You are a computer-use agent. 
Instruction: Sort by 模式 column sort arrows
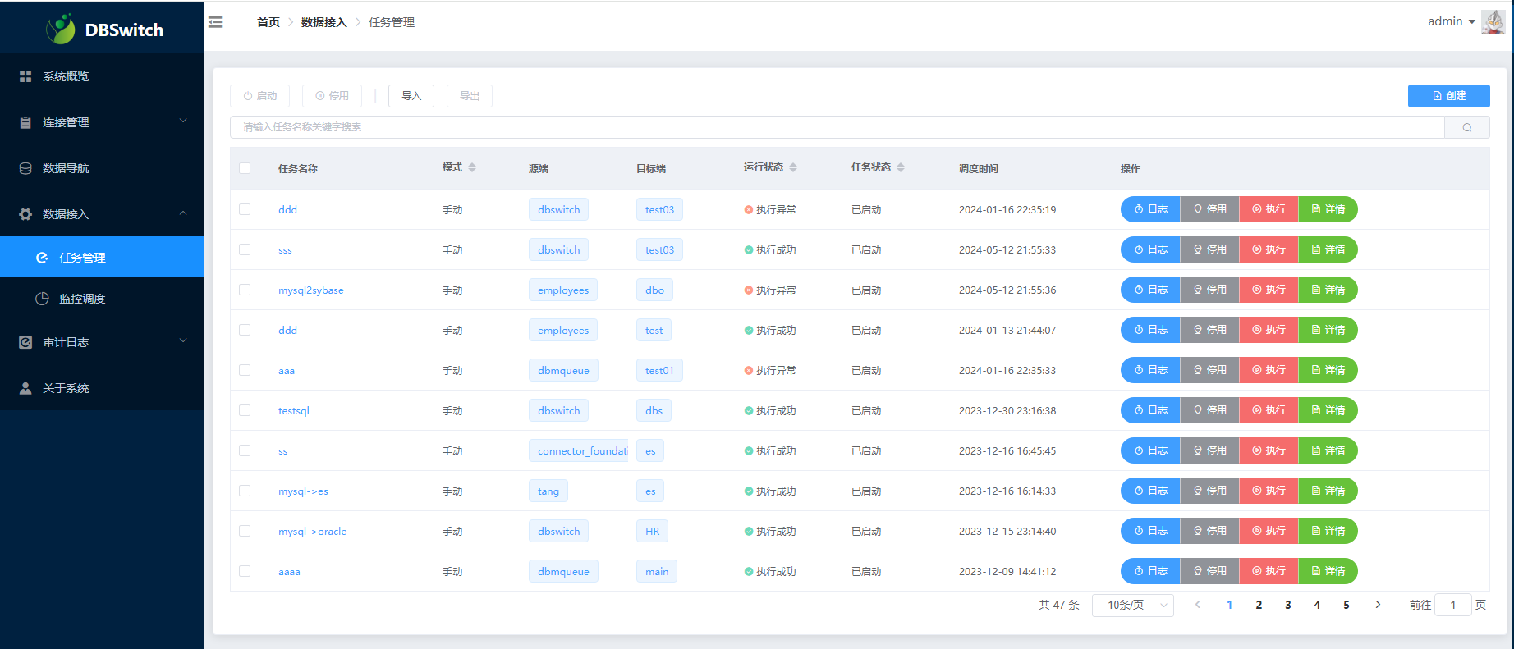(472, 167)
